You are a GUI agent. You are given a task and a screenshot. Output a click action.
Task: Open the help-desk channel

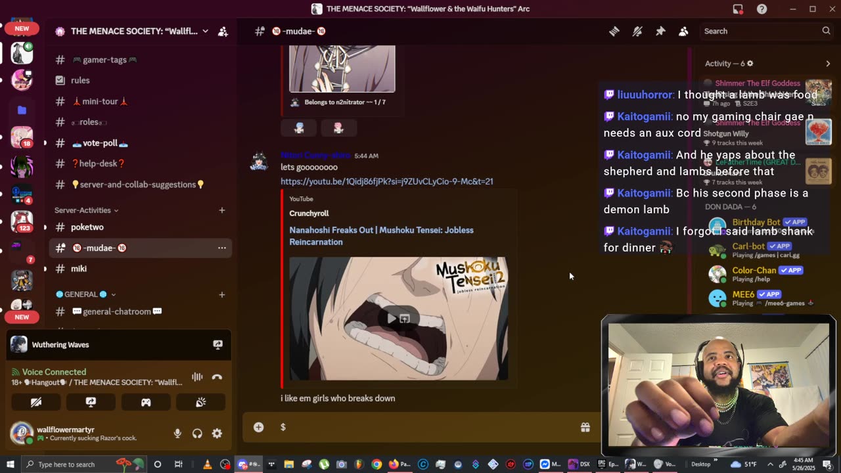coord(140,164)
